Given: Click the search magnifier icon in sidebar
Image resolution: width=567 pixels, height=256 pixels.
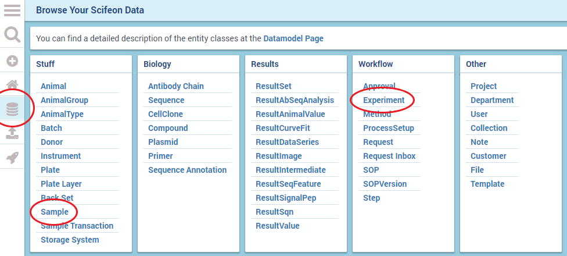Looking at the screenshot, I should 12,35.
